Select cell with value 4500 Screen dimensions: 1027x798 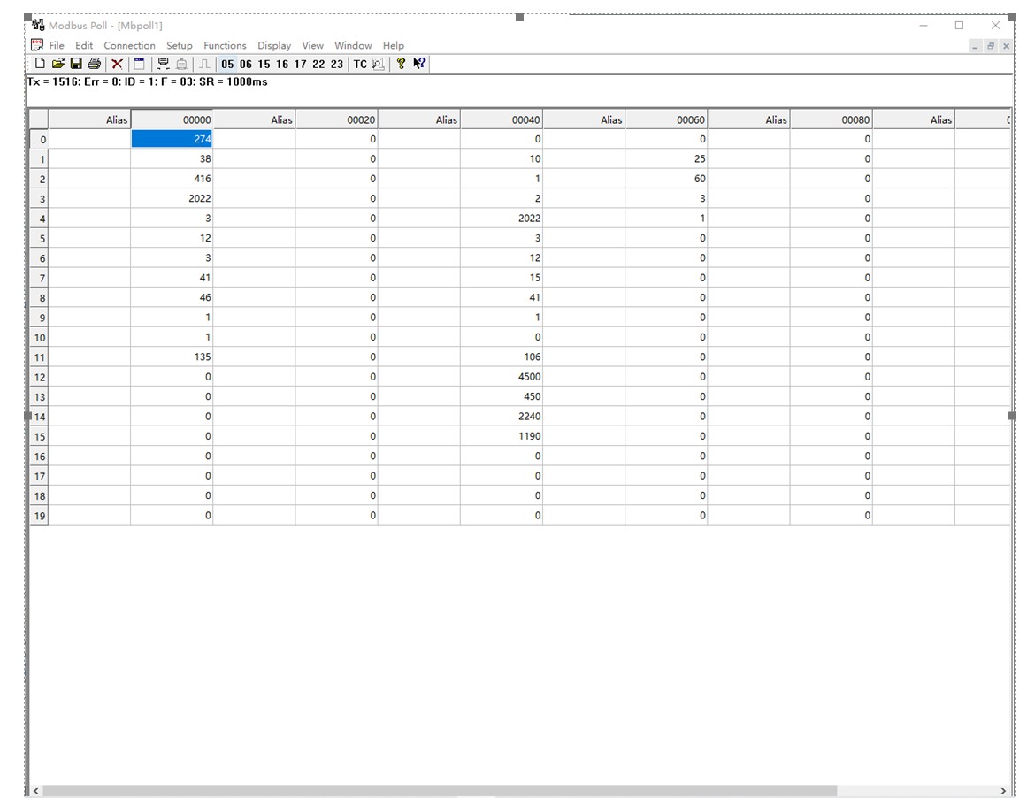502,377
